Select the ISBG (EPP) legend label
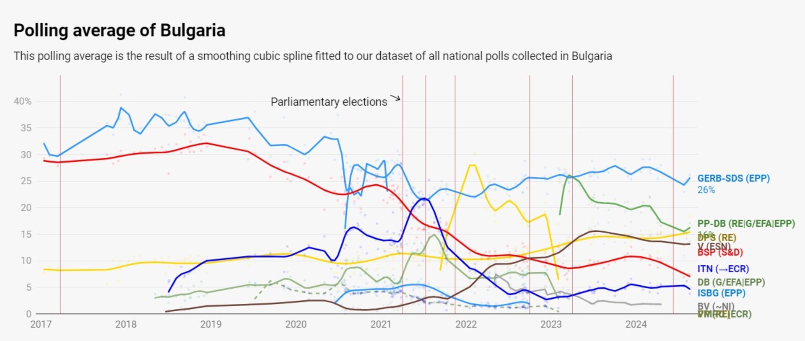Viewport: 805px width, 341px height. point(721,293)
